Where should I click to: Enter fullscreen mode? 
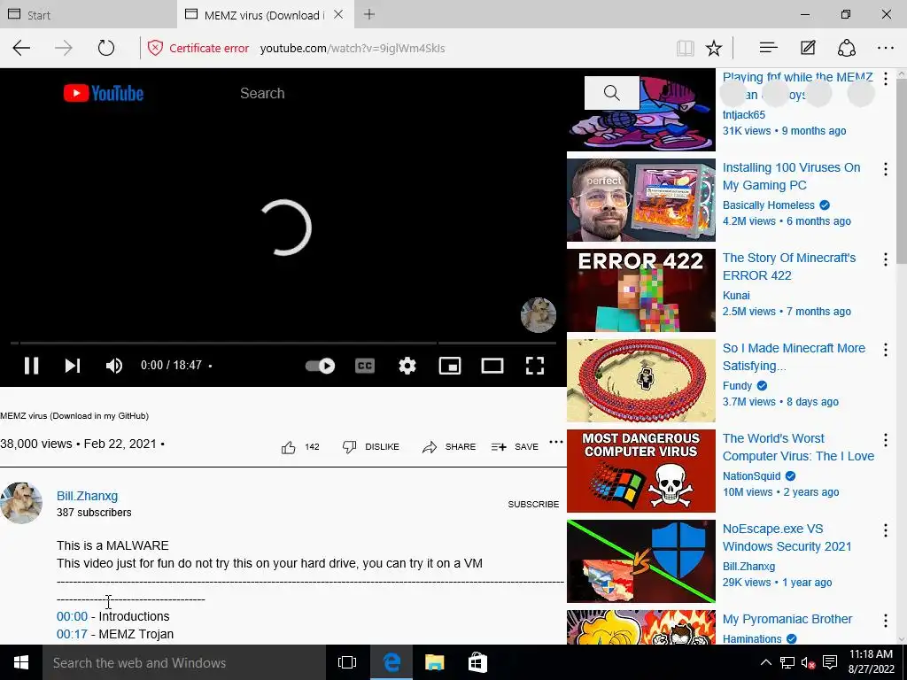[x=534, y=366]
